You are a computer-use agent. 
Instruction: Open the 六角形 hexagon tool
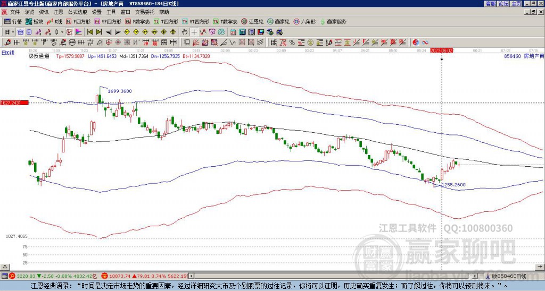304,21
